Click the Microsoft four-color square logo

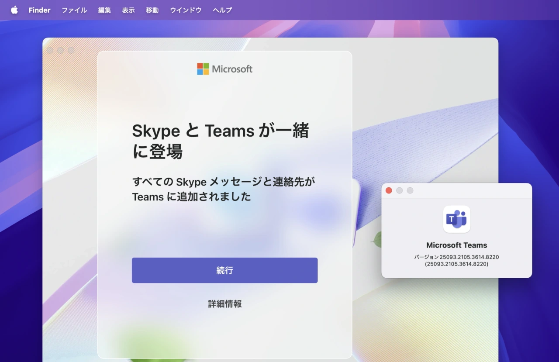tap(203, 69)
